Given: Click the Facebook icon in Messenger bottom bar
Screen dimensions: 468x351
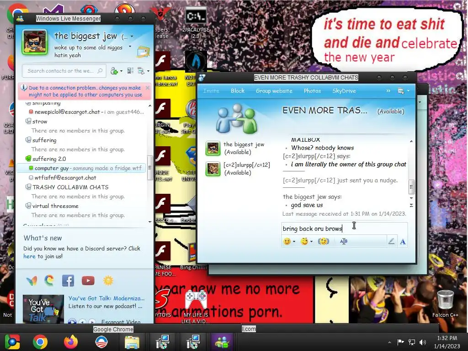Looking at the screenshot, I should pos(68,281).
